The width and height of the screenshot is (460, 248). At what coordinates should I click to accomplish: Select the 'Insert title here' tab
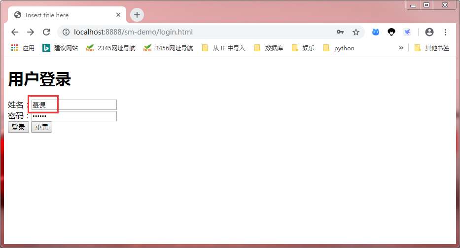point(67,15)
